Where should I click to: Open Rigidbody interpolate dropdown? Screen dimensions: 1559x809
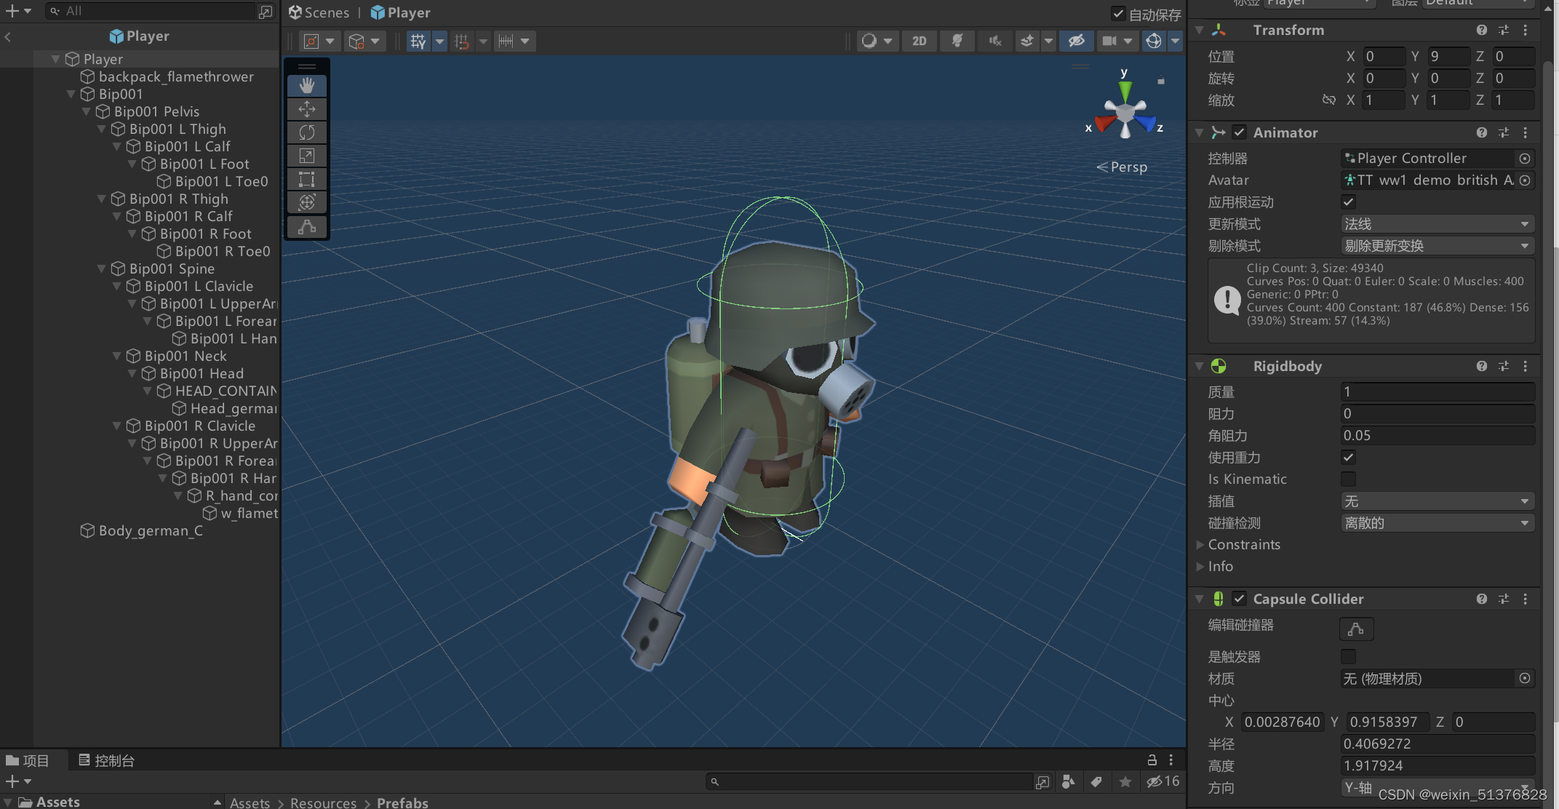[1438, 501]
